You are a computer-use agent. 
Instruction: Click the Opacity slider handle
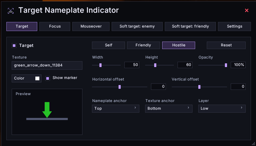[226, 65]
